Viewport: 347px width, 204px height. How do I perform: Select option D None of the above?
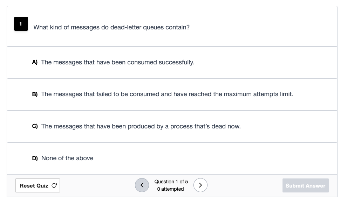pyautogui.click(x=172, y=158)
